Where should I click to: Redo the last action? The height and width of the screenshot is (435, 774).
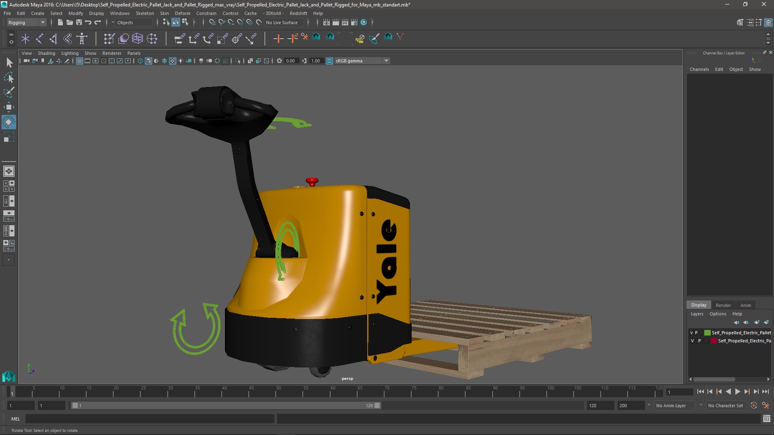click(x=98, y=23)
